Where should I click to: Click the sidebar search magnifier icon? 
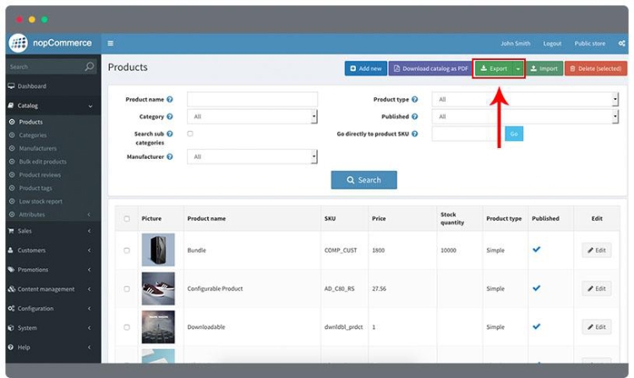point(90,66)
